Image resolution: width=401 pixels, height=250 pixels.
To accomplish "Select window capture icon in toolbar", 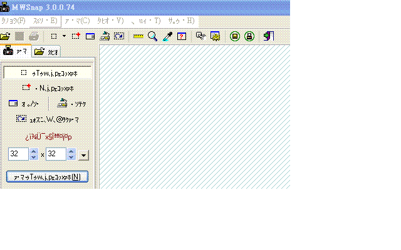I will click(x=90, y=36).
